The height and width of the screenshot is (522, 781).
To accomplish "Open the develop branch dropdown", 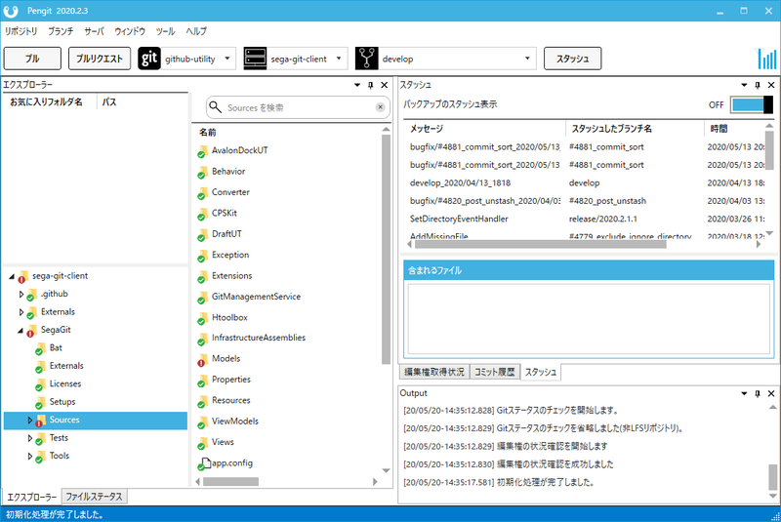I will (527, 59).
